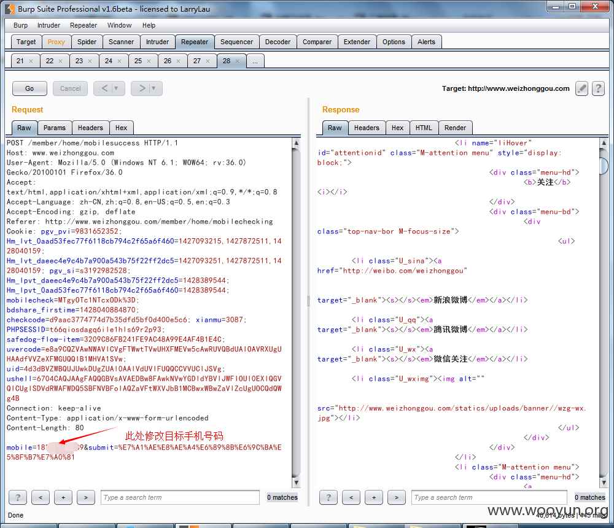The height and width of the screenshot is (528, 614).
Task: Go back to previous request in history
Action: point(104,88)
